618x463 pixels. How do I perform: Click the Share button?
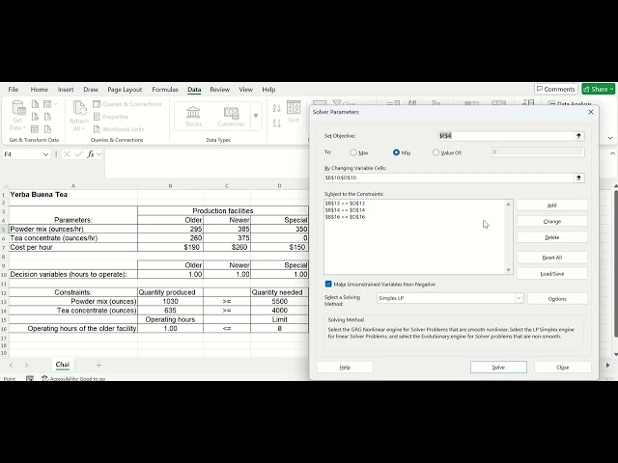(599, 89)
